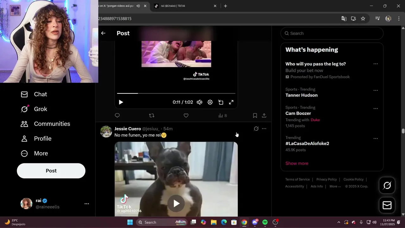Expand the video to fullscreen
Screen dimensions: 405x228
[x=231, y=102]
